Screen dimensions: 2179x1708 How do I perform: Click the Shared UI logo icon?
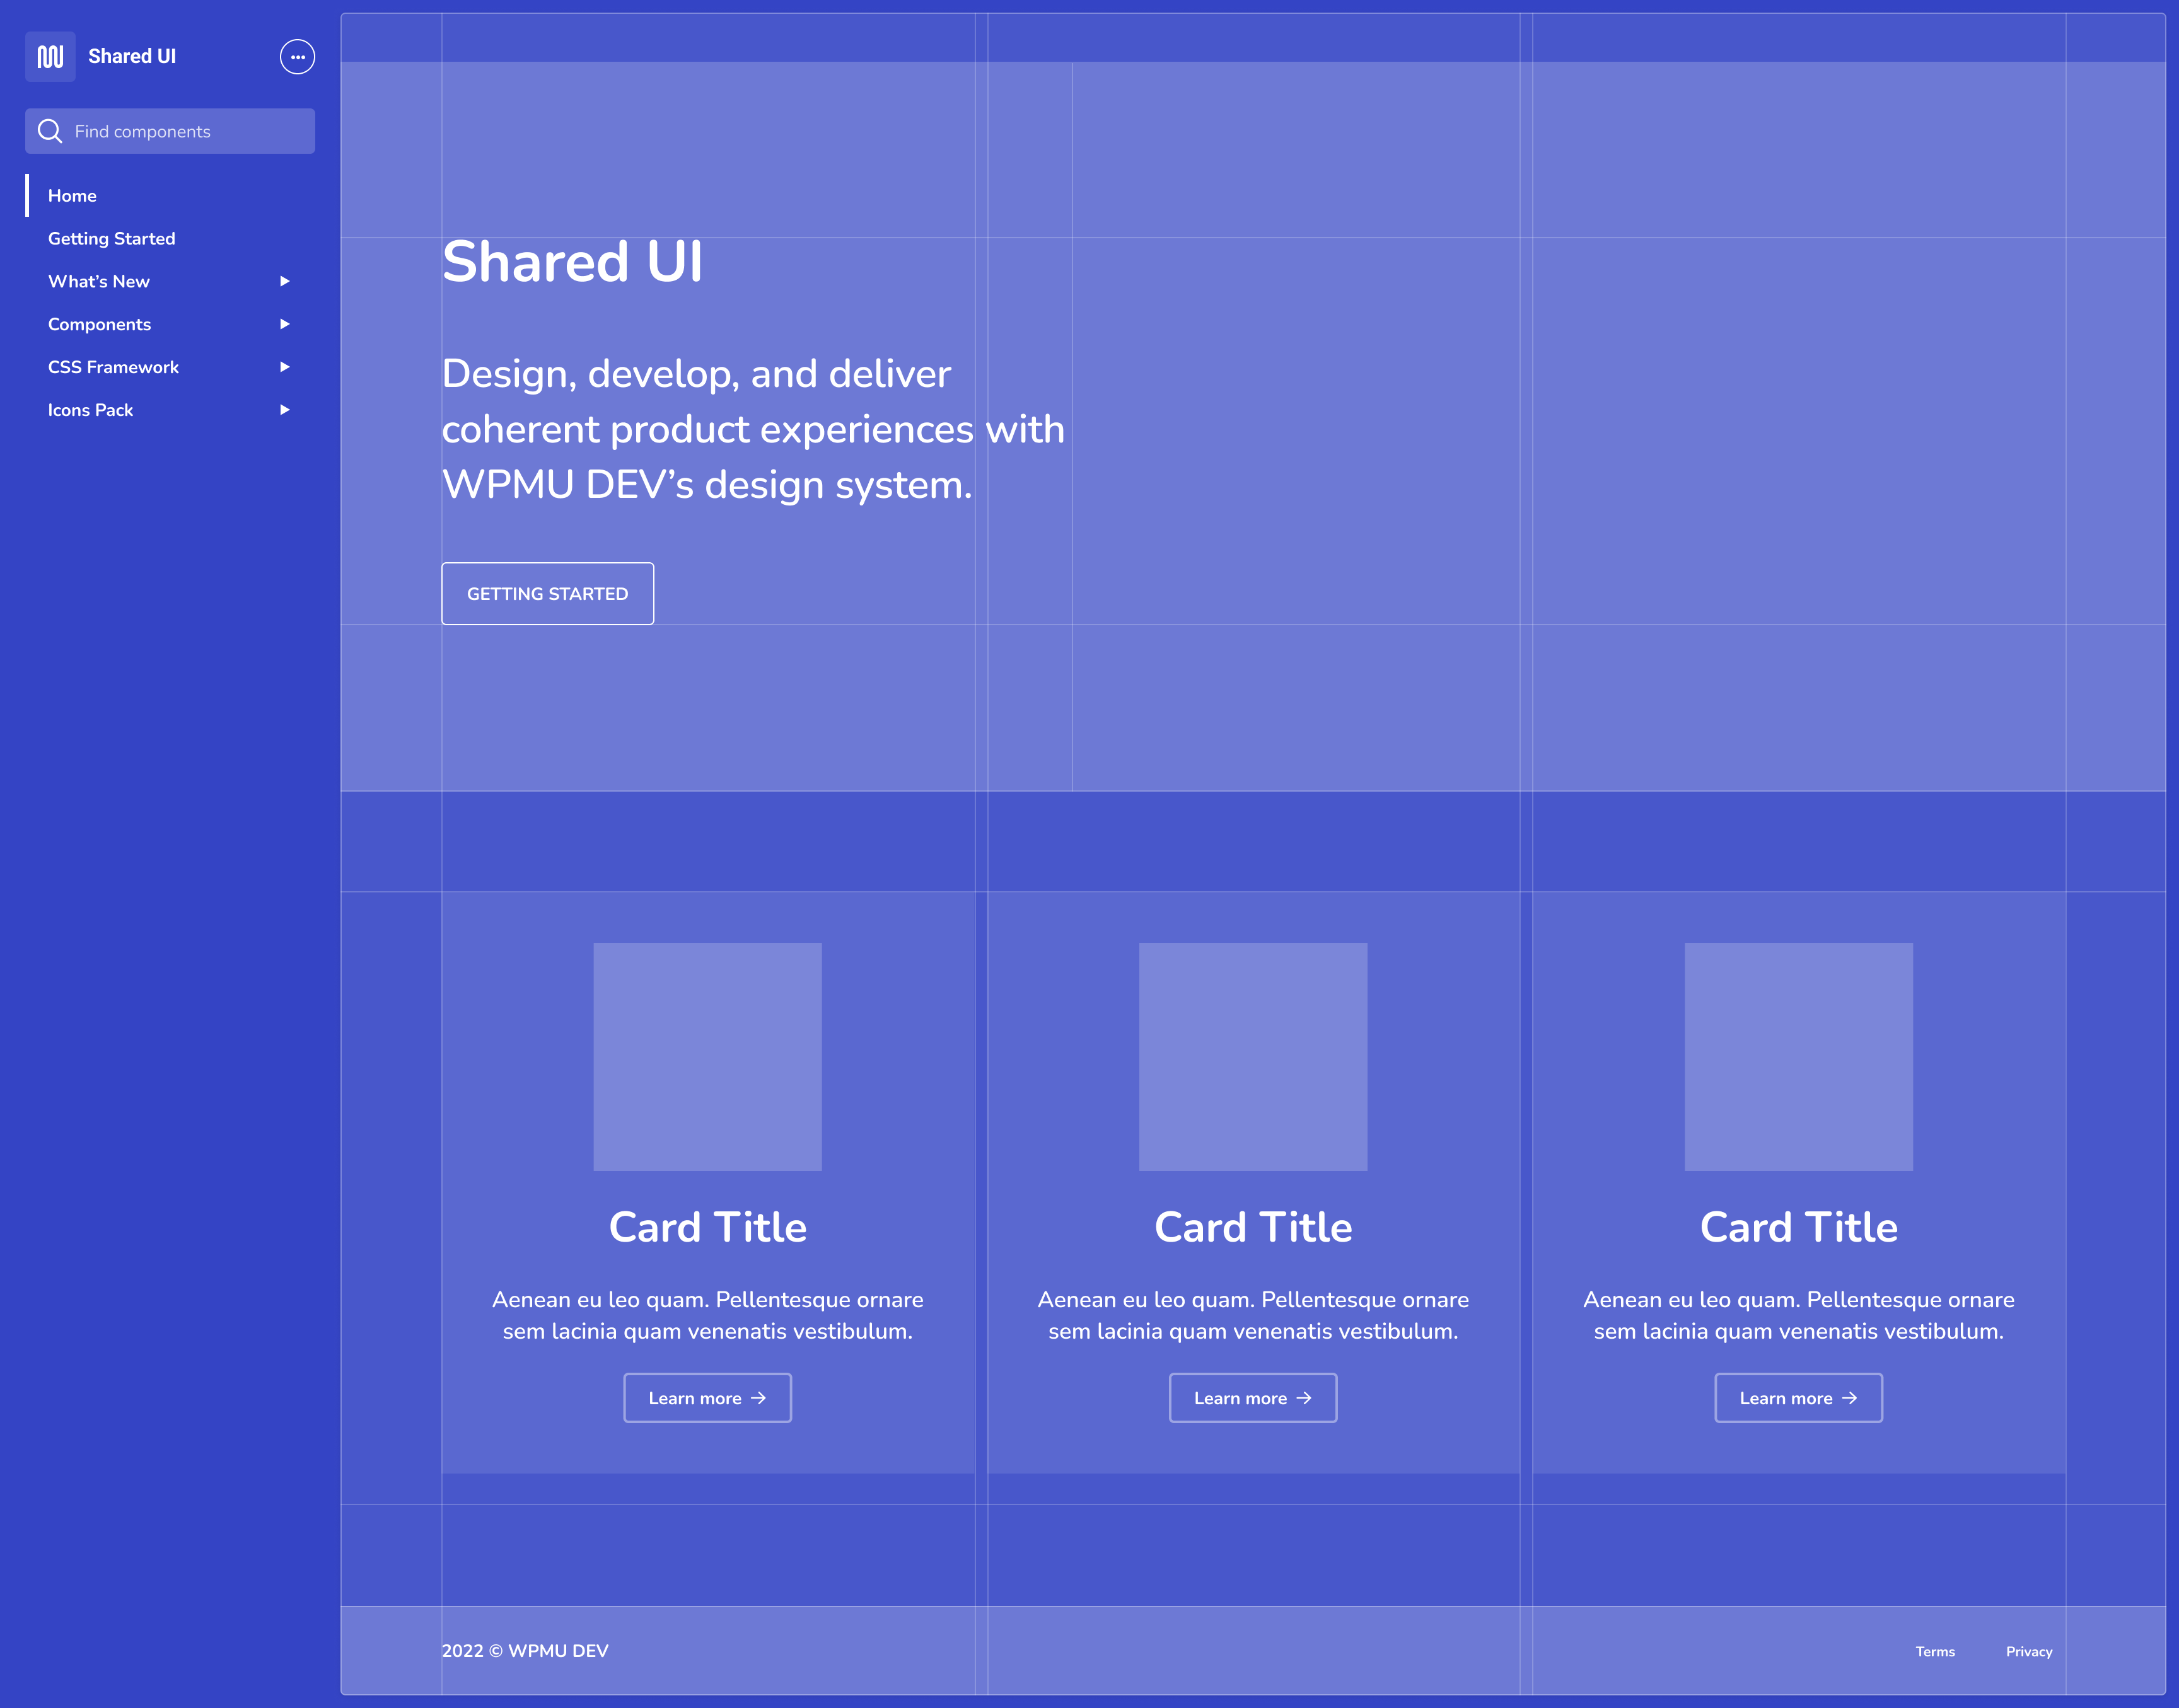click(x=50, y=57)
